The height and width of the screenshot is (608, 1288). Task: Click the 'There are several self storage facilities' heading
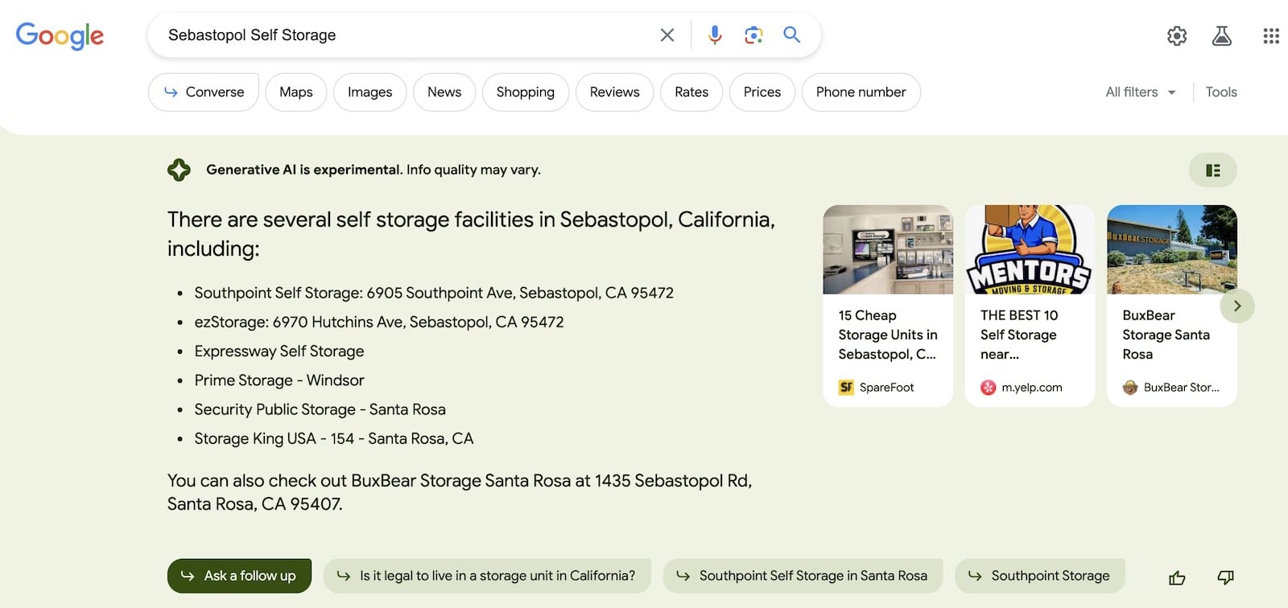tap(471, 234)
